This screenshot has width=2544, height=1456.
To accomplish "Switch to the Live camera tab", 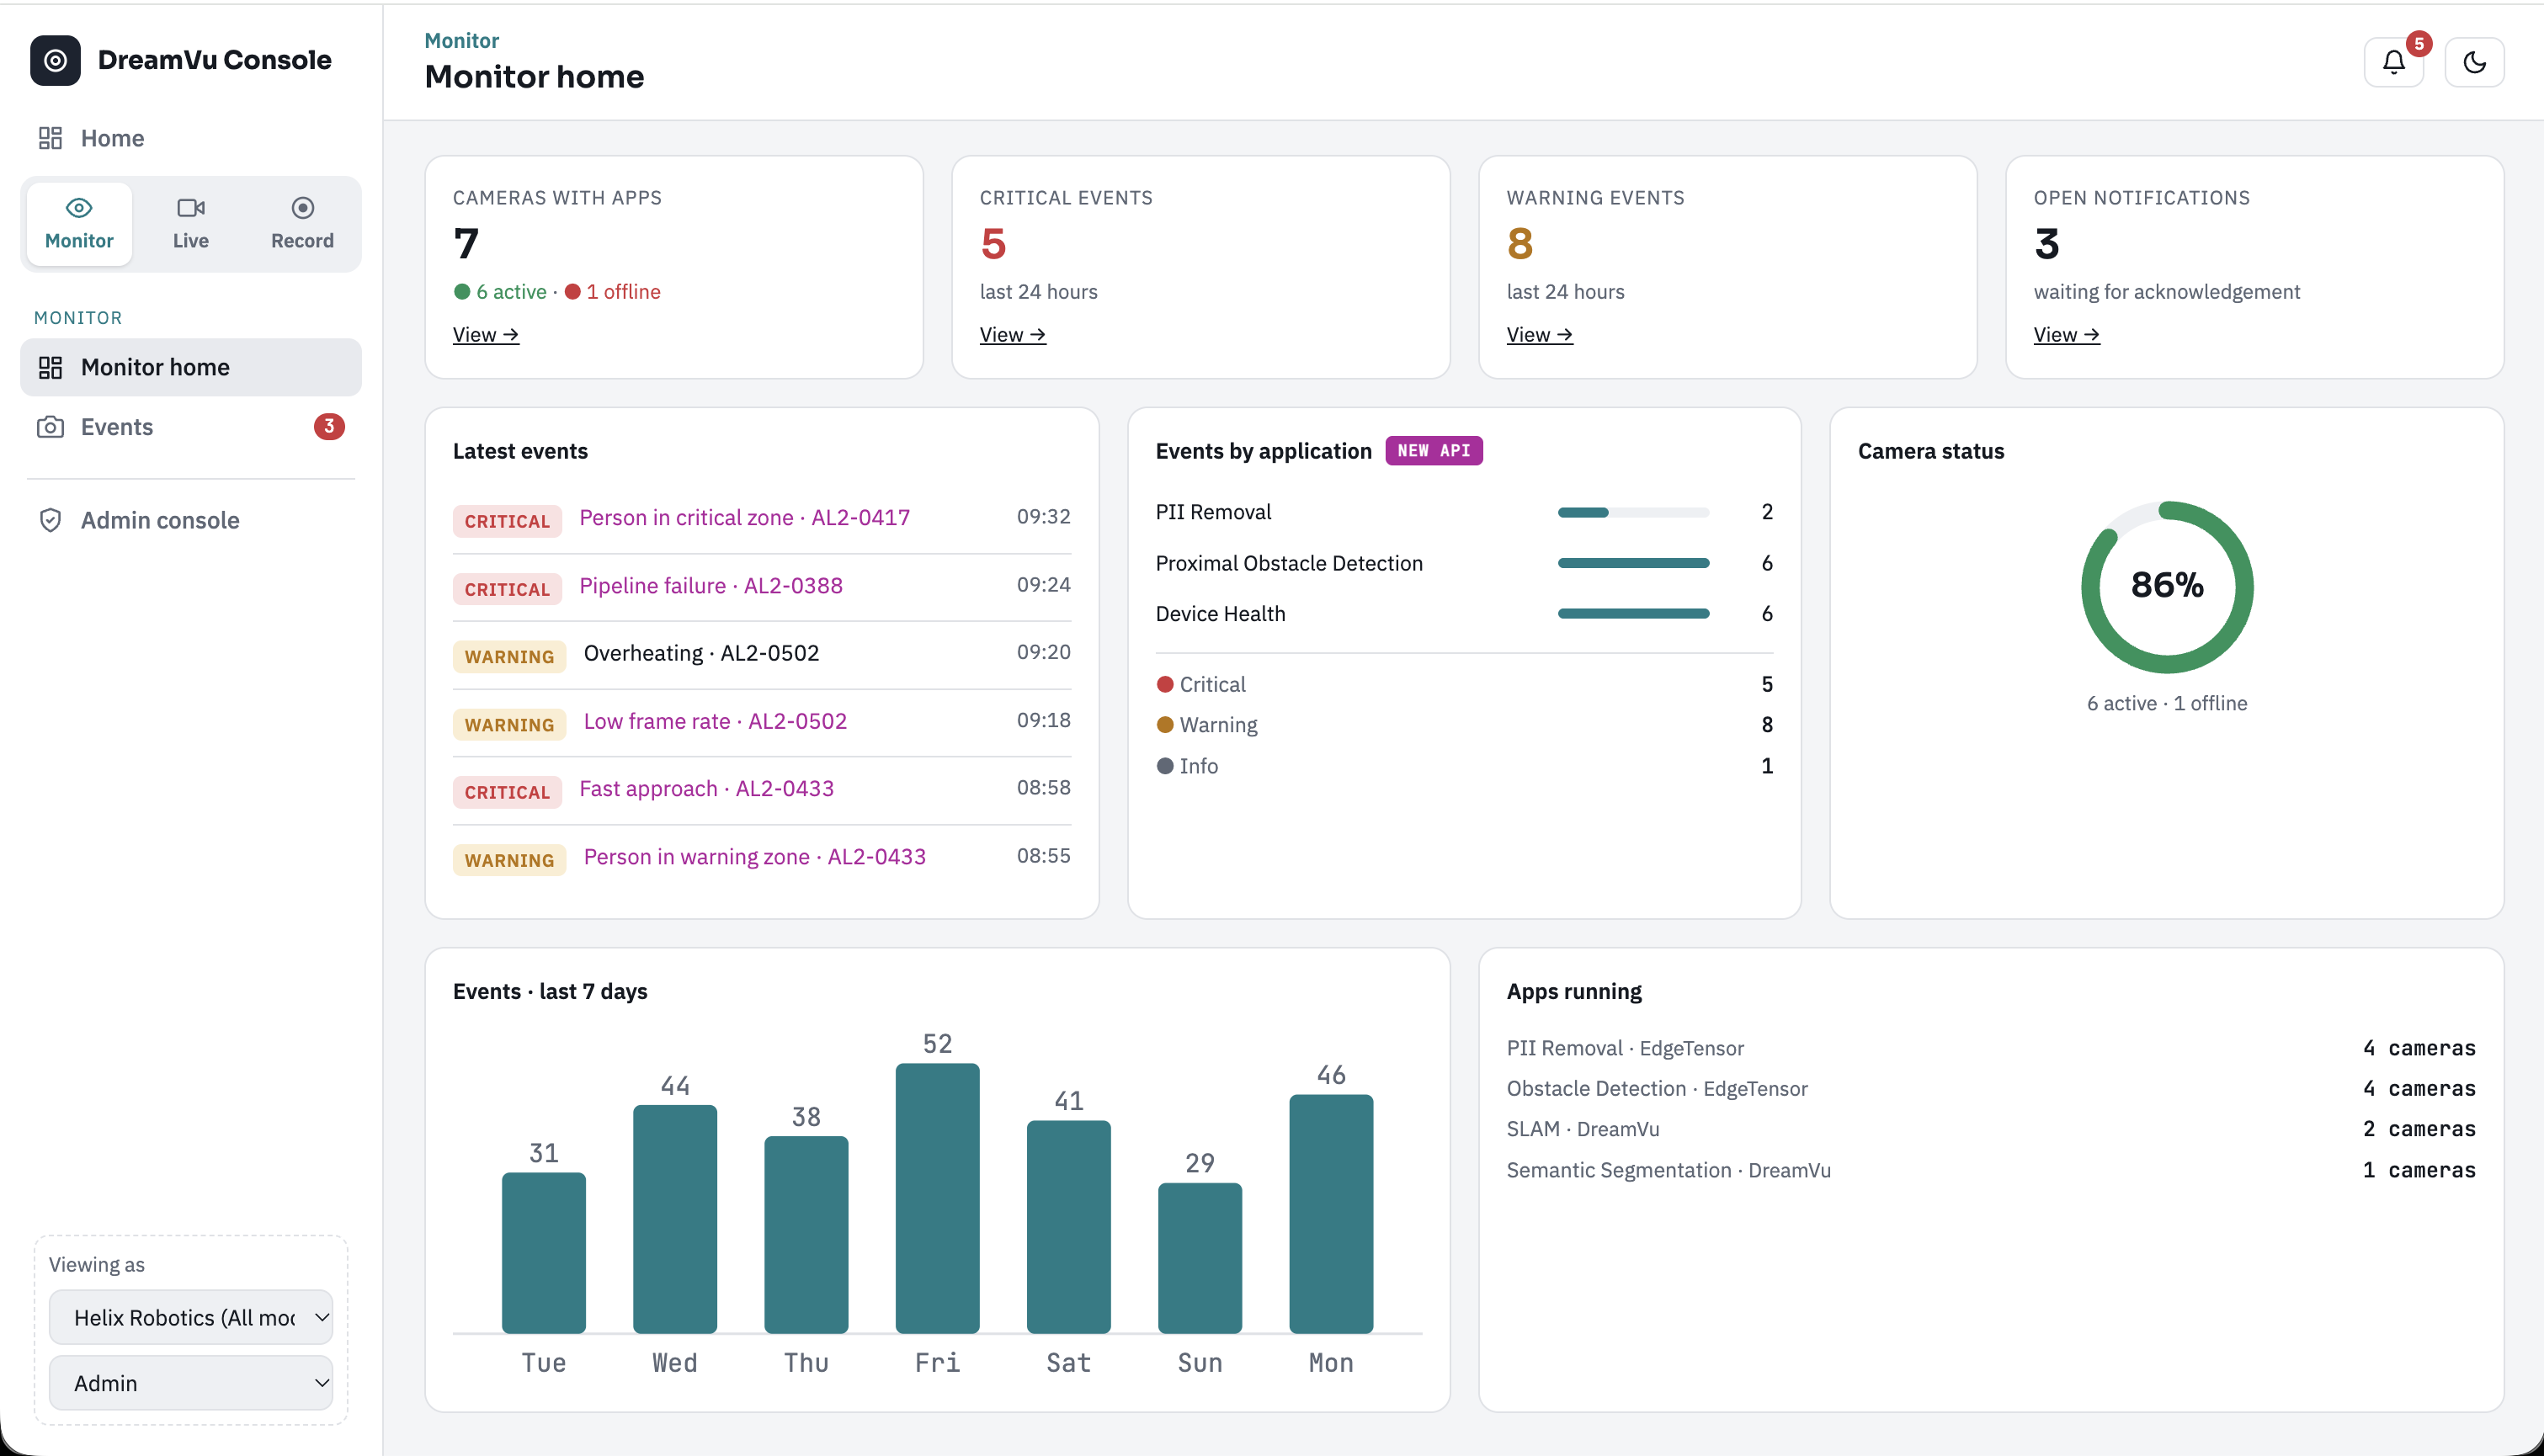I will (190, 223).
